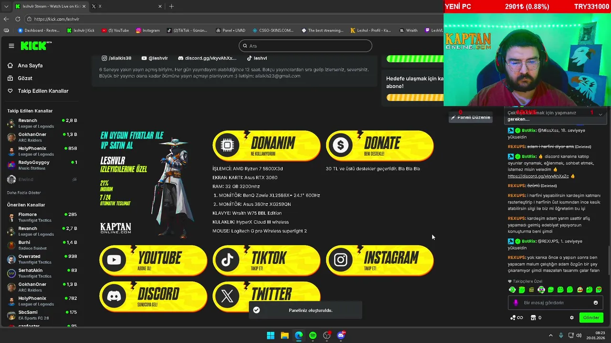Open Flomore Teamfight Tactics recommended channel
The width and height of the screenshot is (611, 343).
(42, 217)
